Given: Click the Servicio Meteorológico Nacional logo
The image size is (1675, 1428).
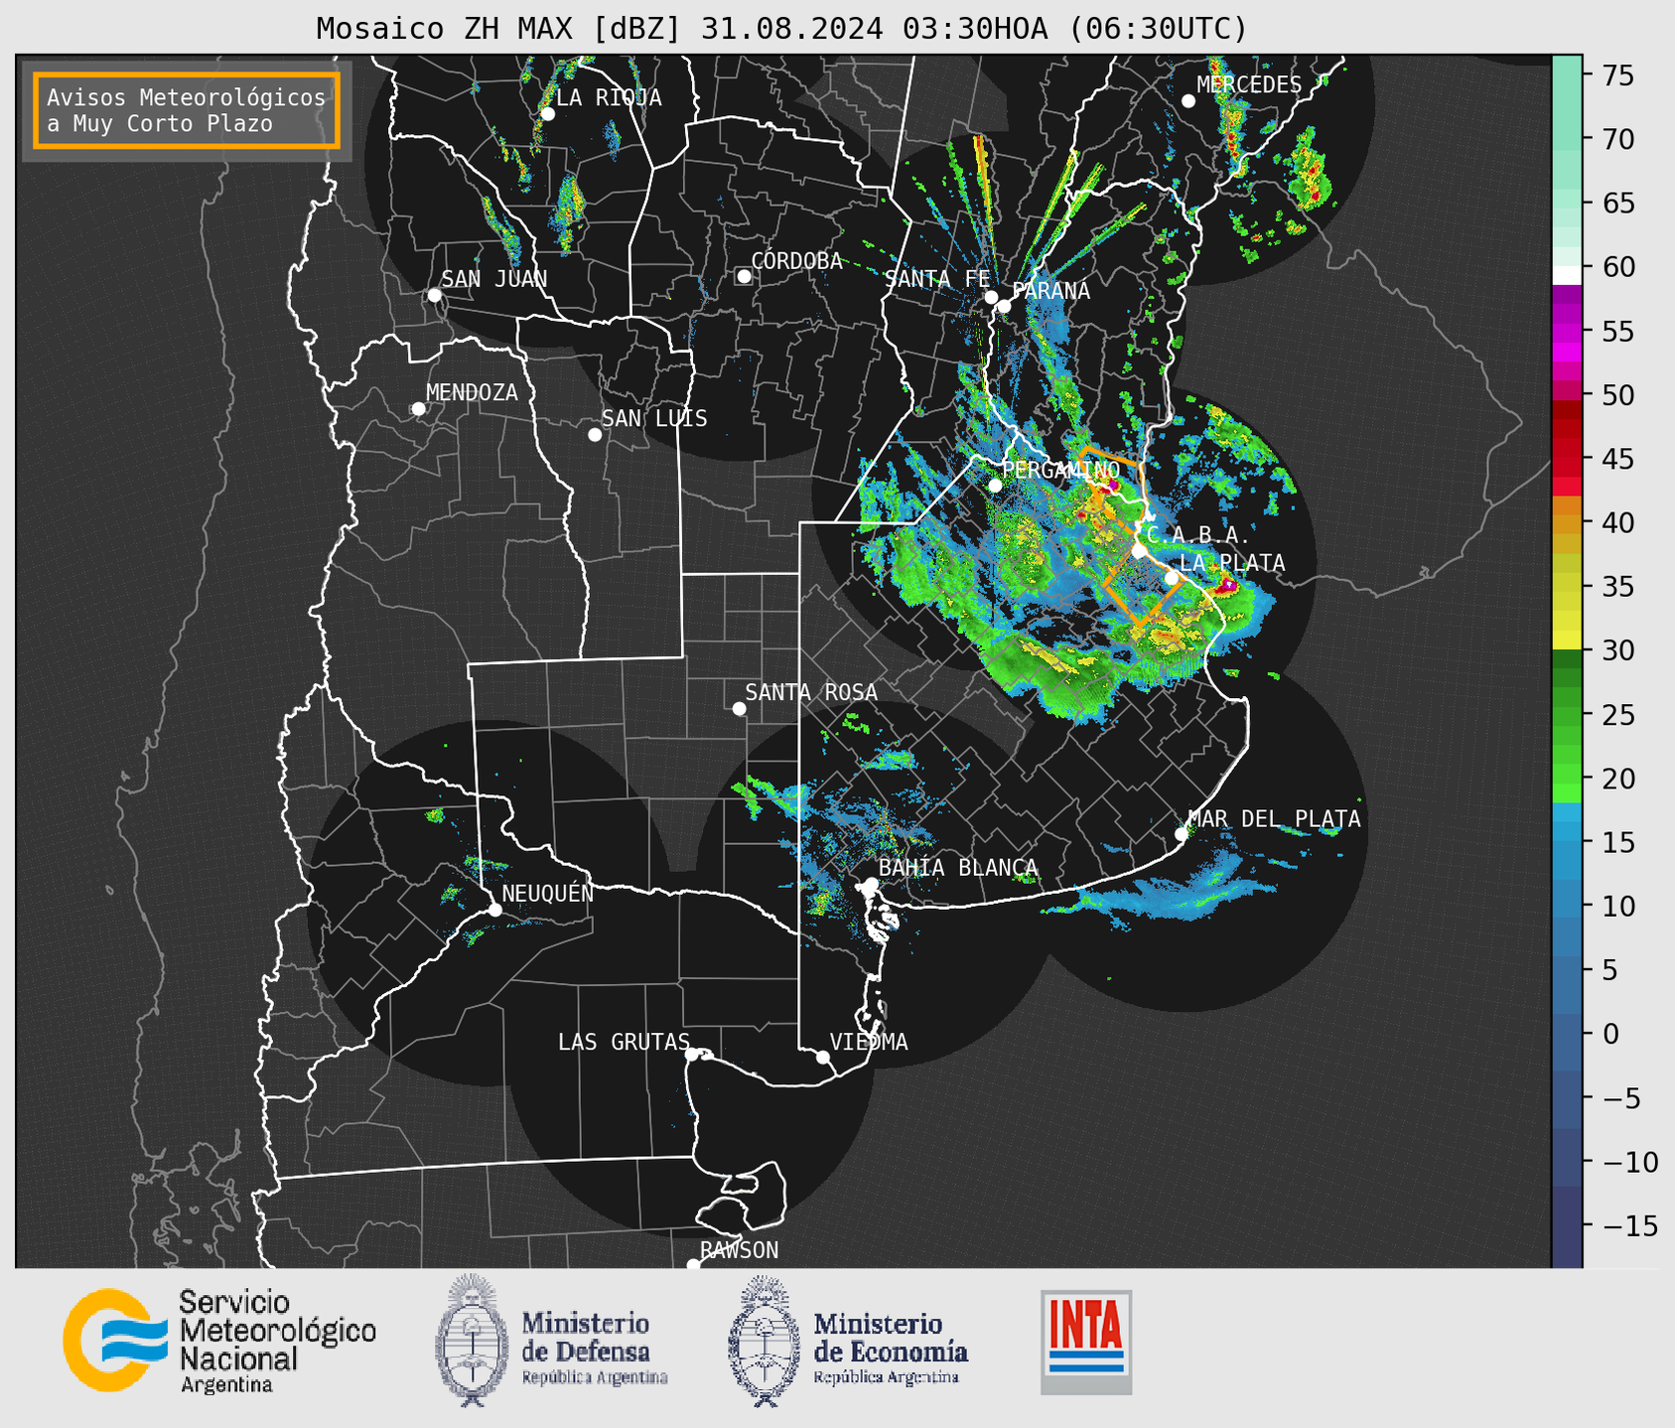Looking at the screenshot, I should [219, 1341].
